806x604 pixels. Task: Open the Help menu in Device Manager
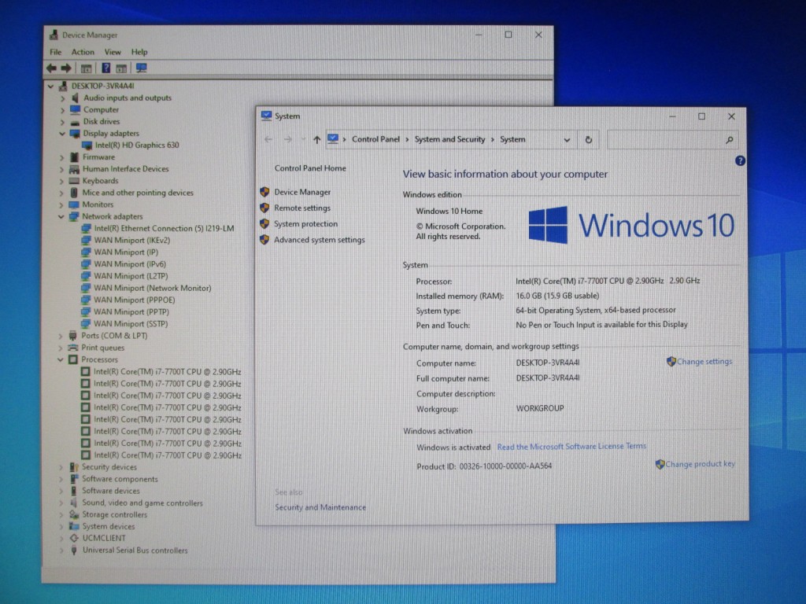click(x=139, y=52)
